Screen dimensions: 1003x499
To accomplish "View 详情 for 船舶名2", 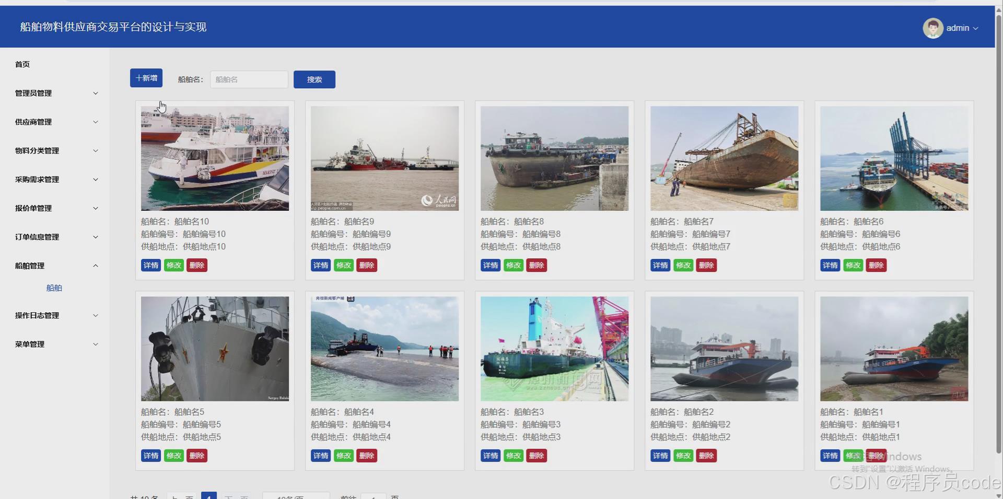I will 660,456.
